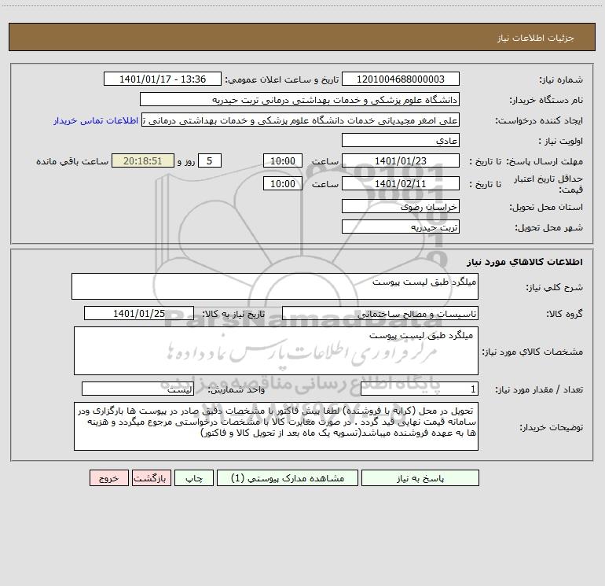Click the response deadline time field, 10:00 beside 1401/01/23
Screen dimensions: 605x586
pyautogui.click(x=282, y=160)
